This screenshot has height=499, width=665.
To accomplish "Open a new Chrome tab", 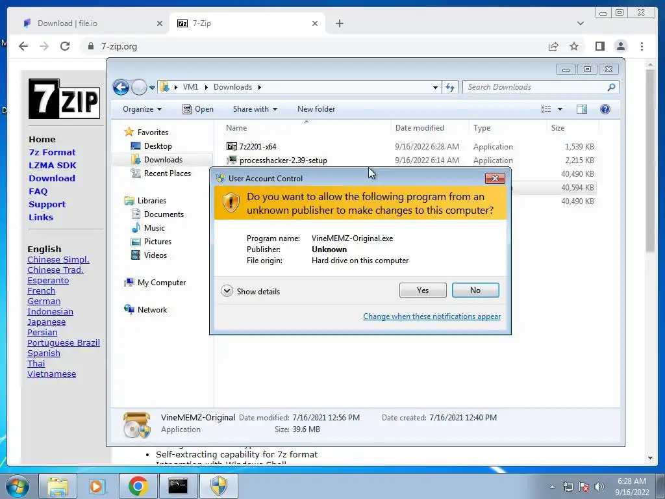I will (339, 23).
